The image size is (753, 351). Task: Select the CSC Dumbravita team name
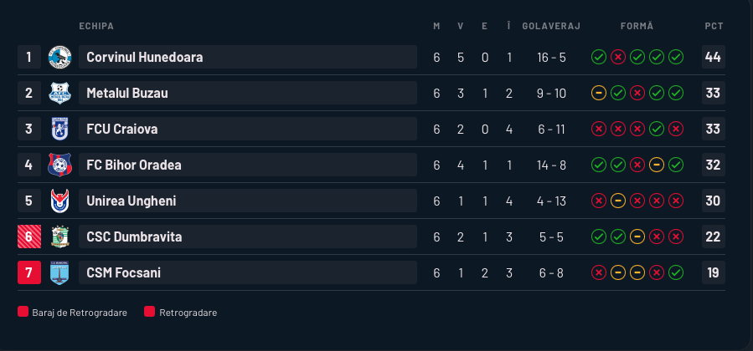coord(134,237)
